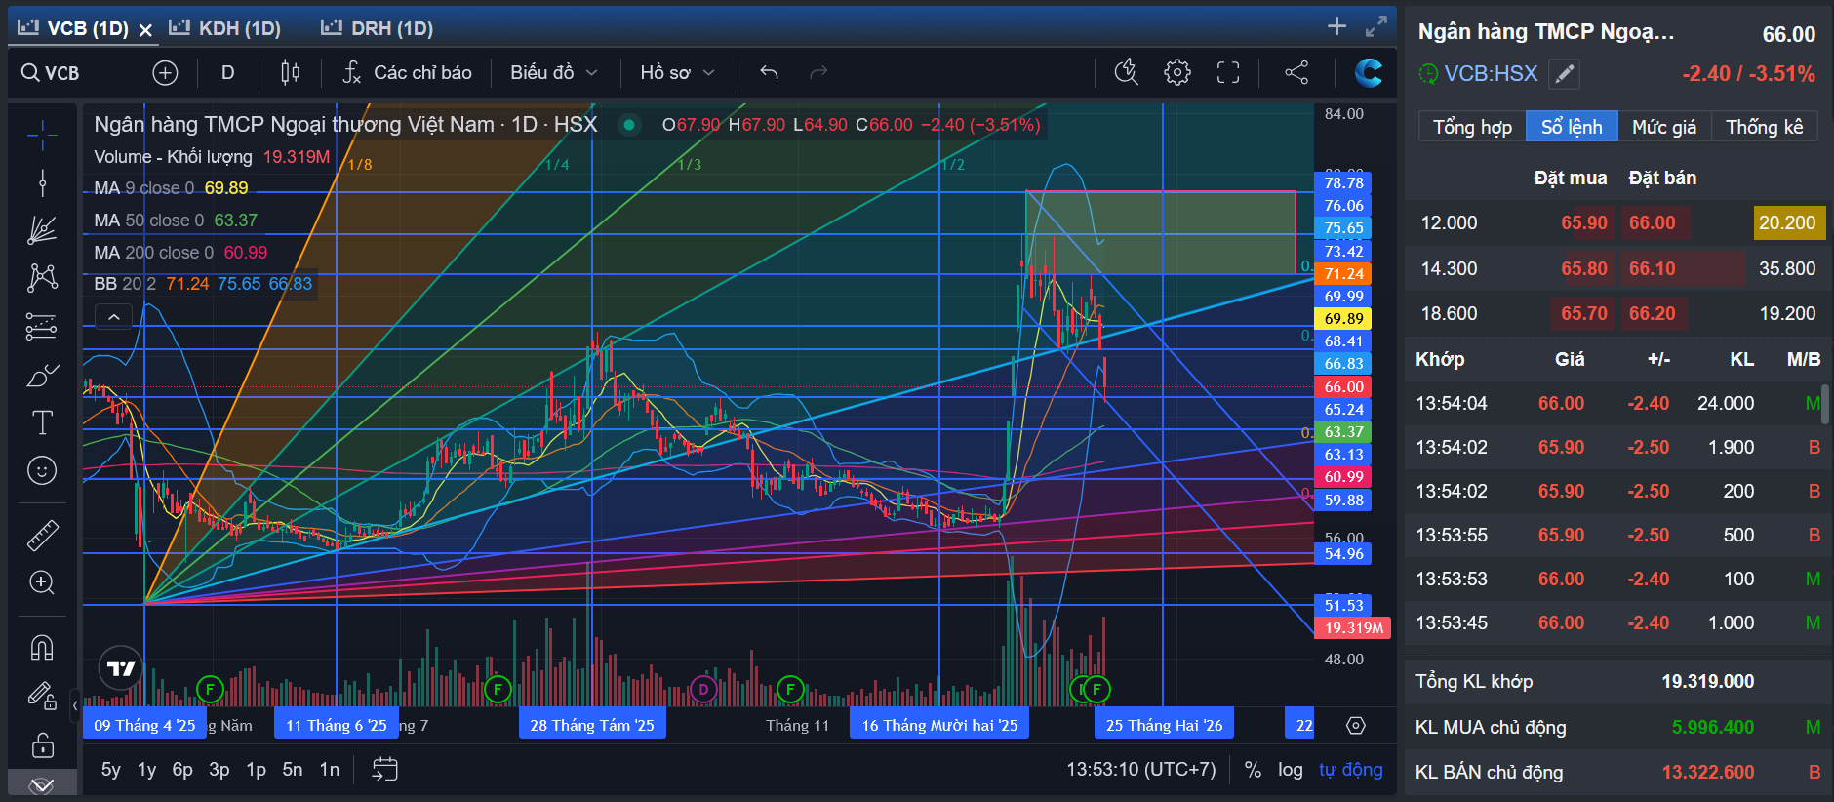Open the candlestick chart style icon
Viewport: 1834px width, 802px height.
(290, 73)
